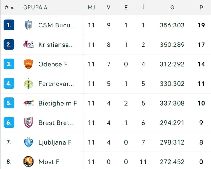
Task: Click the SG Bietigheim team logo
Action: 28,103
